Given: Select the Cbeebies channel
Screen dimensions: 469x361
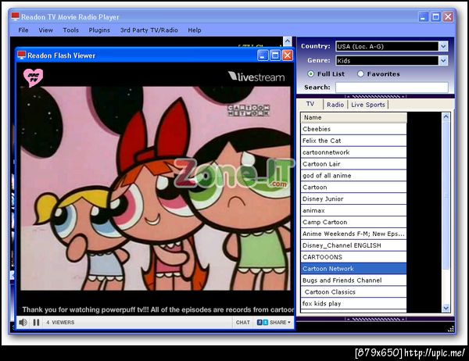Looking at the screenshot, I should [x=353, y=129].
